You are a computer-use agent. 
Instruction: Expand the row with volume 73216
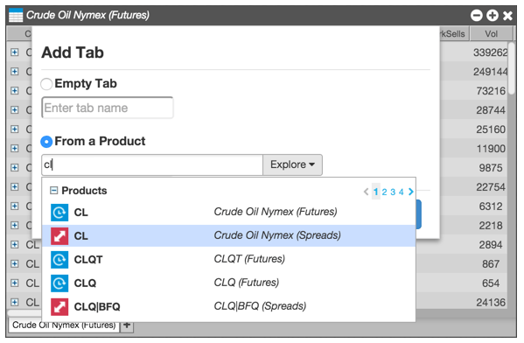point(14,91)
